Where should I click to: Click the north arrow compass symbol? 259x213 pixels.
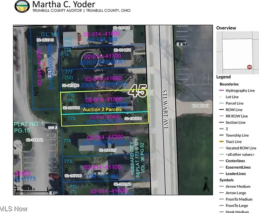[x=206, y=185]
